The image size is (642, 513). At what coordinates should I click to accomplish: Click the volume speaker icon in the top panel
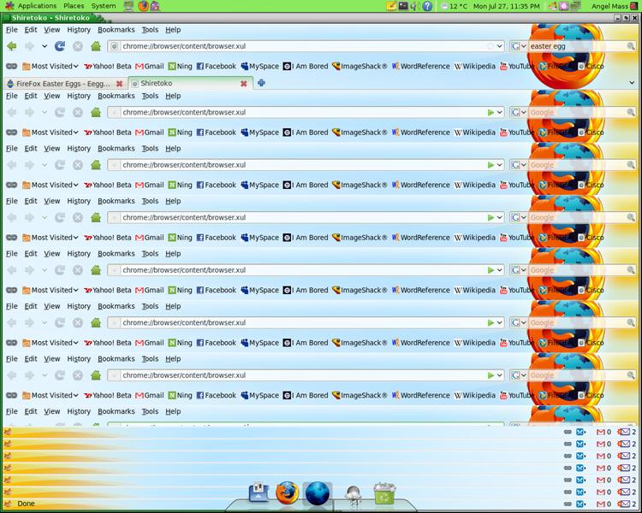414,6
